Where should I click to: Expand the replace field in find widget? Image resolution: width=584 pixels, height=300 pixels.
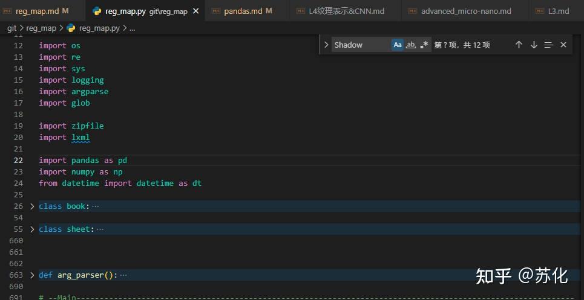[x=326, y=45]
